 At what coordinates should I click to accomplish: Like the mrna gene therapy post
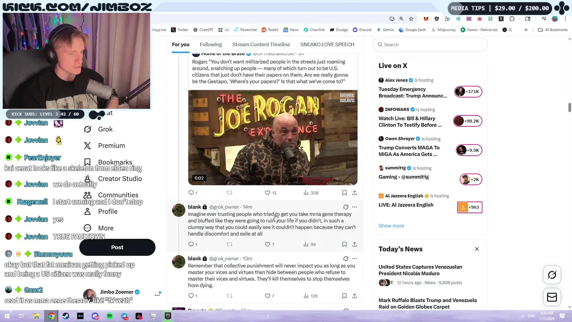(270, 244)
